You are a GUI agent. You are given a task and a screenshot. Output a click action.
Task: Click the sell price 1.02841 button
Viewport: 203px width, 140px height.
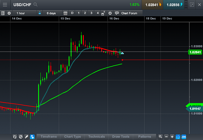coord(152,5)
